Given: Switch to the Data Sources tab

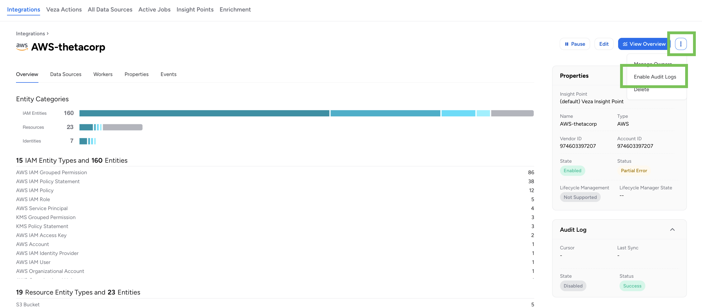Looking at the screenshot, I should 66,74.
